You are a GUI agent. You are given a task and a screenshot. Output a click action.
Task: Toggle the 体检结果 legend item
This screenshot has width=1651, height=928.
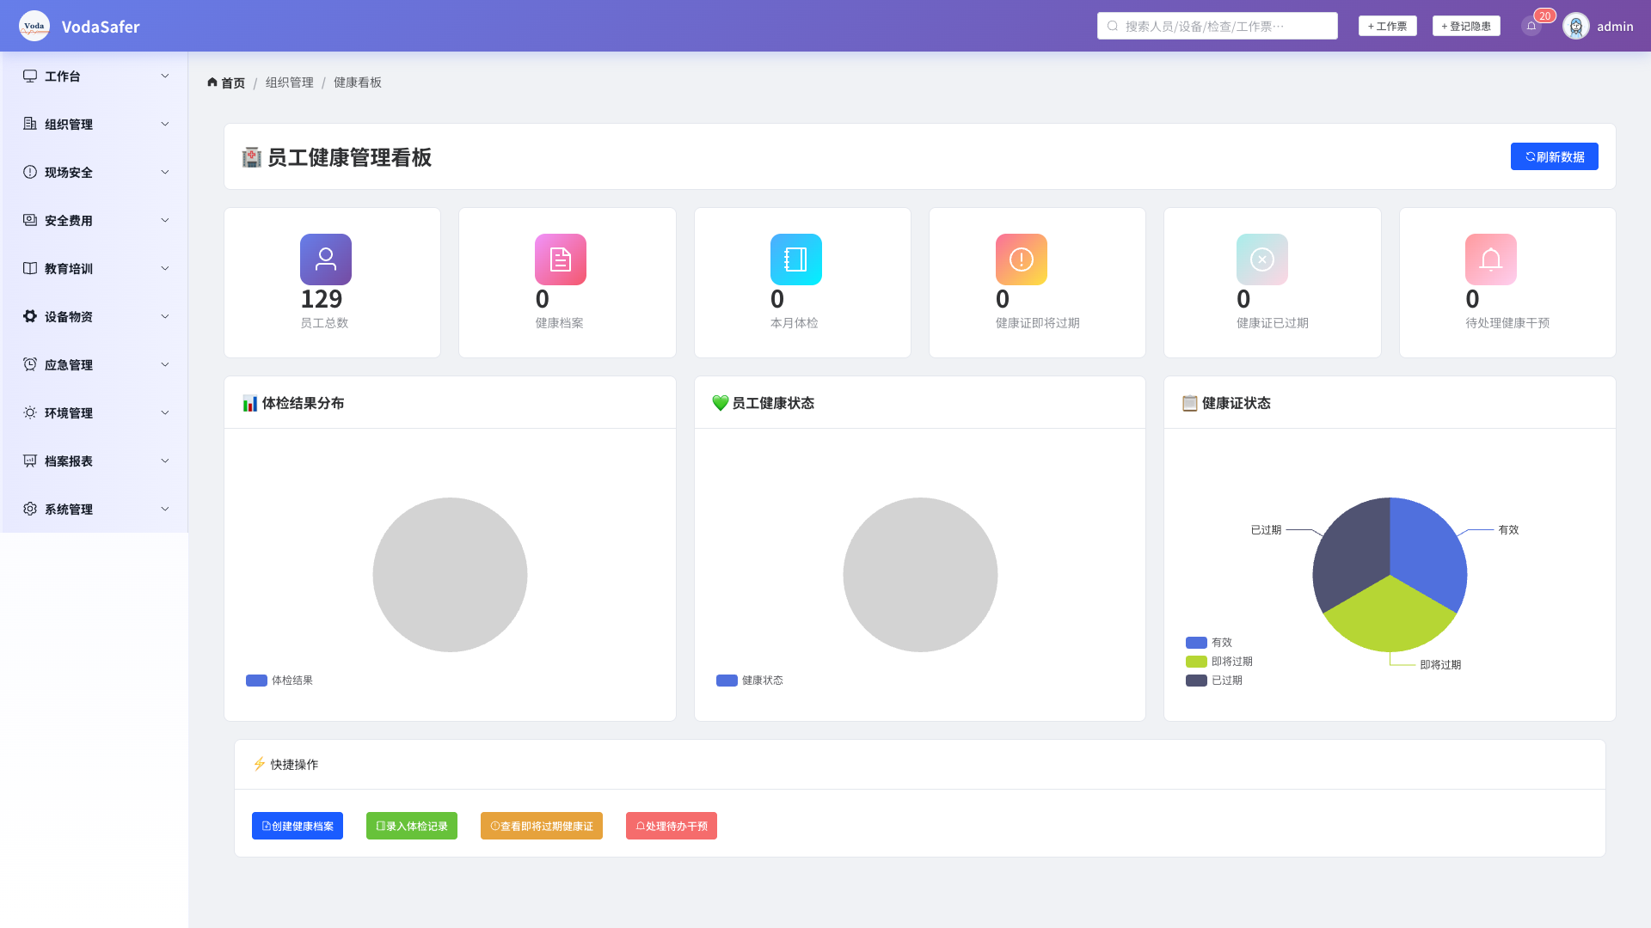(x=279, y=681)
